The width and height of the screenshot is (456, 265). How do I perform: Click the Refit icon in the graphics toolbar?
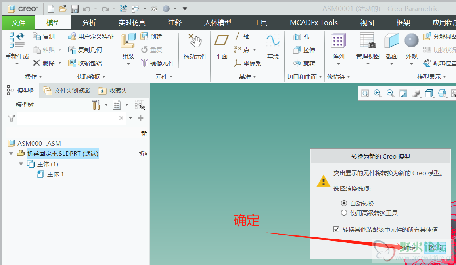pyautogui.click(x=365, y=93)
